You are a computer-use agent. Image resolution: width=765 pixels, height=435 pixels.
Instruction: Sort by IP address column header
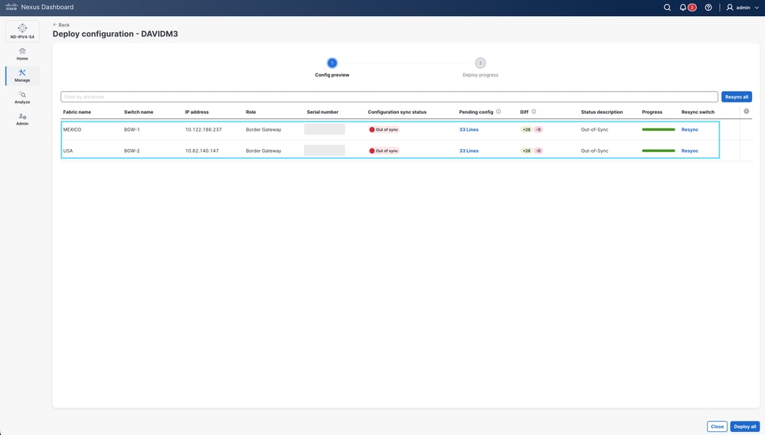tap(197, 112)
